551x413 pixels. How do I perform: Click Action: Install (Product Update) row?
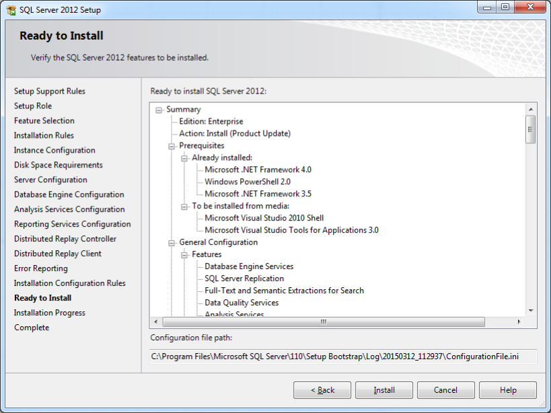pyautogui.click(x=235, y=133)
